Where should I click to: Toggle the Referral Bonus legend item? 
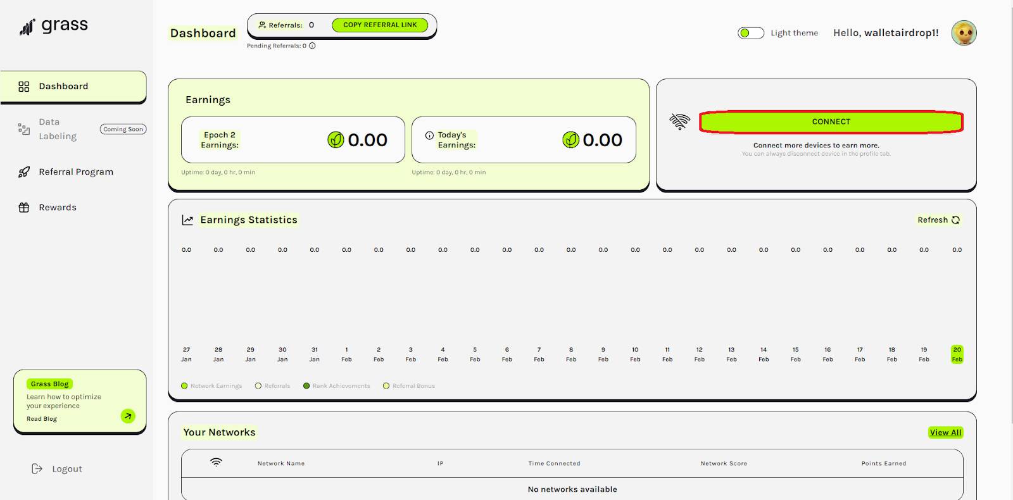click(409, 386)
